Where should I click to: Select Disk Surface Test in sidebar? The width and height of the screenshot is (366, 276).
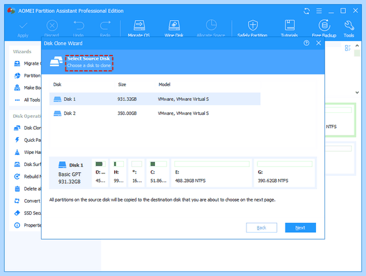tap(27, 164)
